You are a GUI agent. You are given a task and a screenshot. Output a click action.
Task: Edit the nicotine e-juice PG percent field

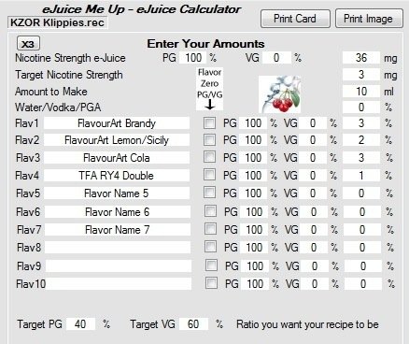pyautogui.click(x=192, y=58)
